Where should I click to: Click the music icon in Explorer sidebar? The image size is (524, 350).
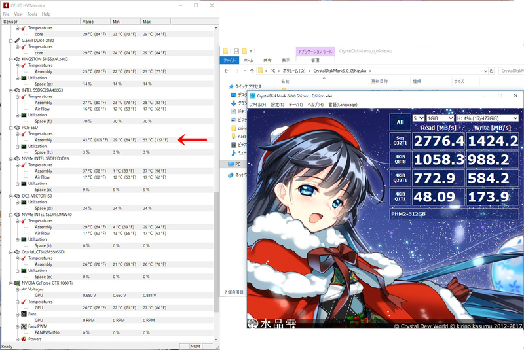(234, 153)
